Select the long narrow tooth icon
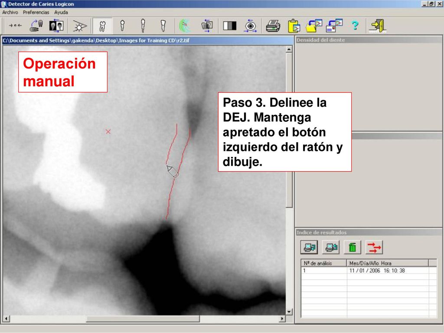The width and height of the screenshot is (444, 333). click(x=143, y=26)
